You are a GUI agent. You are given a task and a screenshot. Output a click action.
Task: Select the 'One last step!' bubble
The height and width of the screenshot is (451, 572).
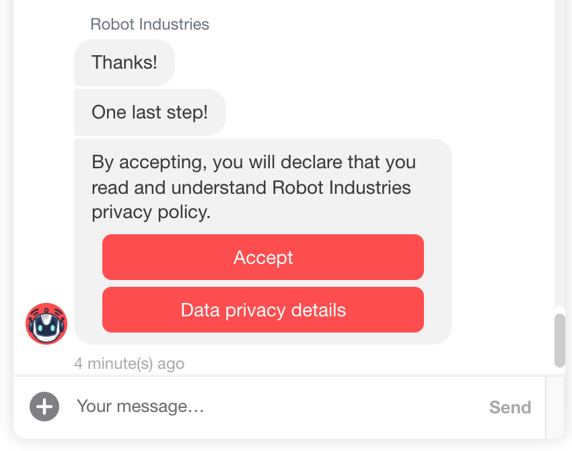[149, 112]
